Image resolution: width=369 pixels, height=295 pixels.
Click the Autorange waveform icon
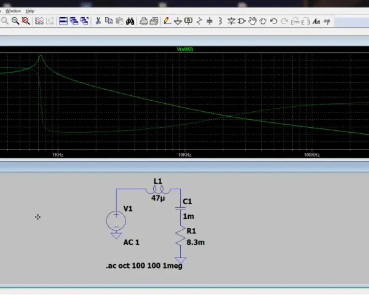click(x=39, y=21)
